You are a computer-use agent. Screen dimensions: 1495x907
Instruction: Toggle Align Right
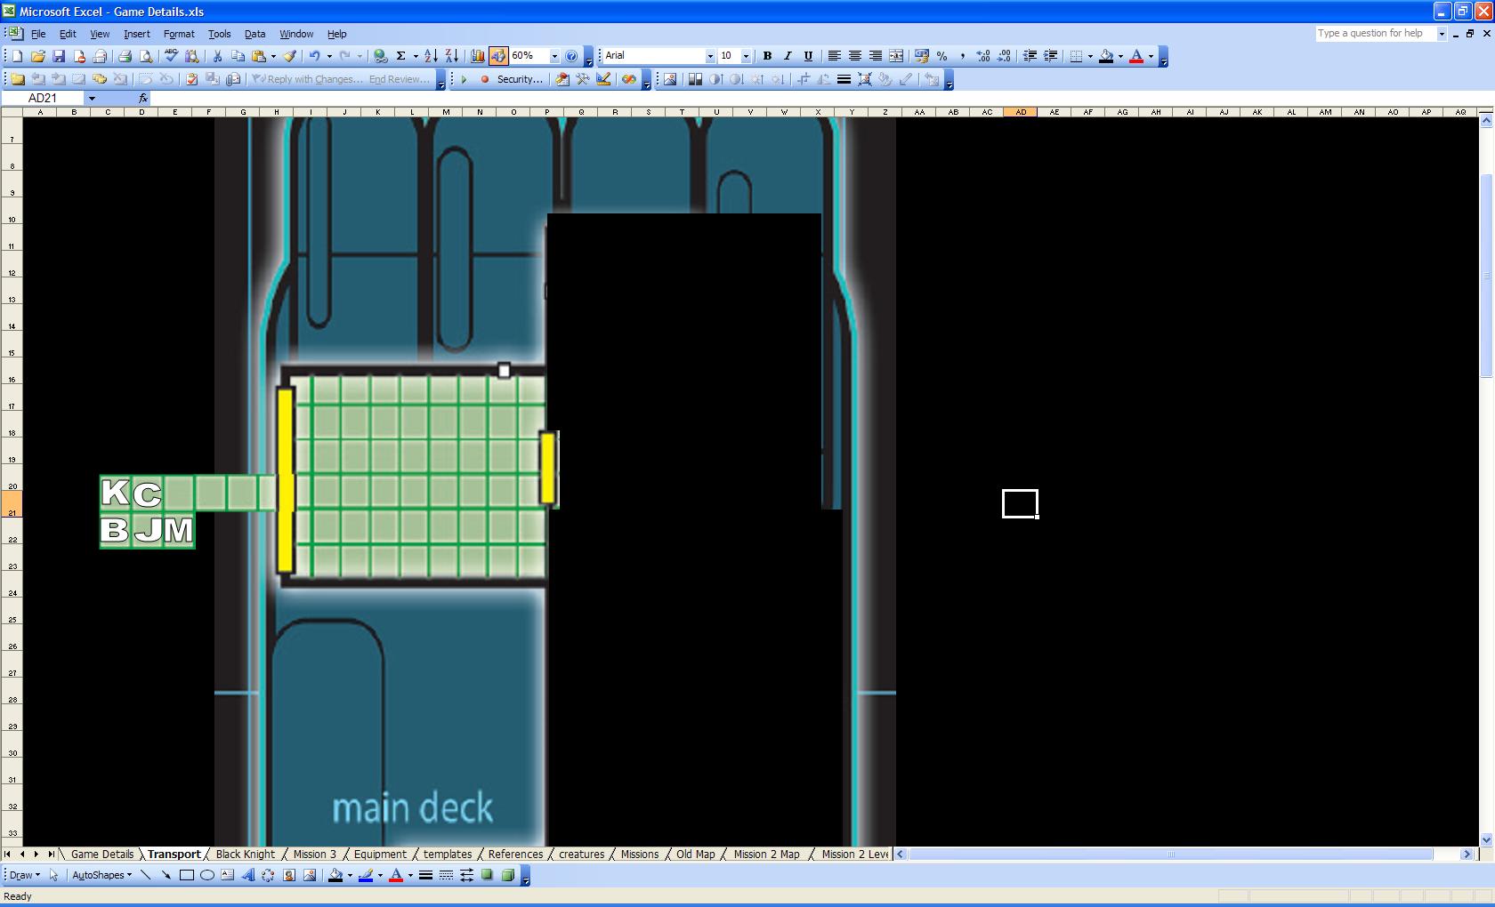point(875,56)
